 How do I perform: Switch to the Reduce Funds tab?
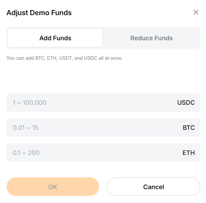click(x=152, y=38)
